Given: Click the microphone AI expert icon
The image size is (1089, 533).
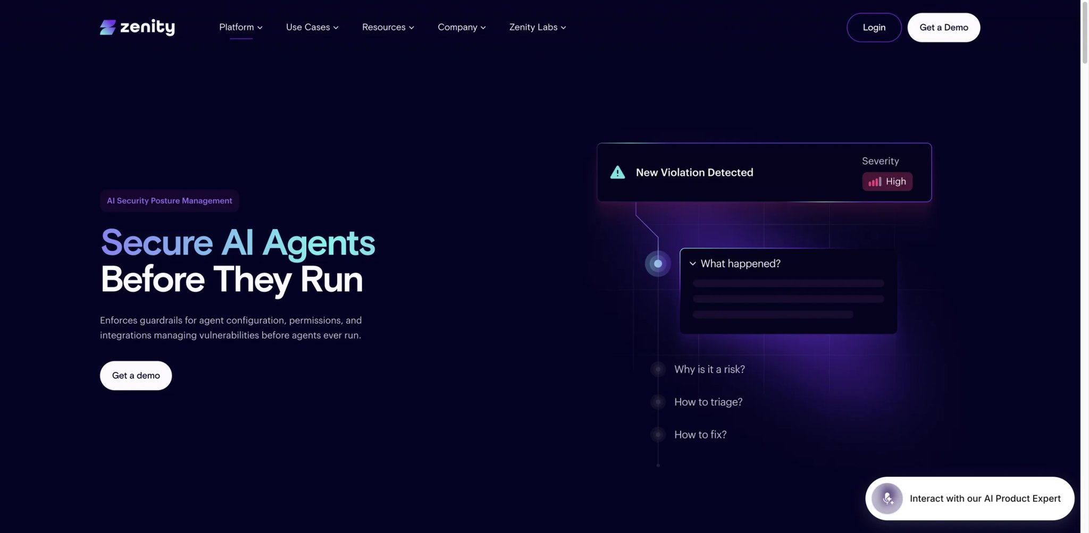Looking at the screenshot, I should tap(887, 498).
